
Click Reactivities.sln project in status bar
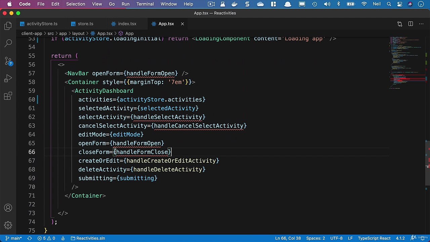point(88,238)
